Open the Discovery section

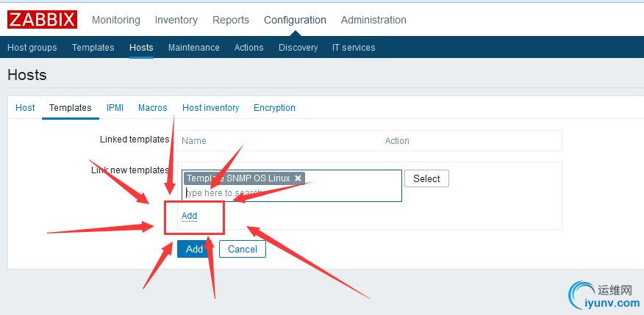[x=298, y=48]
